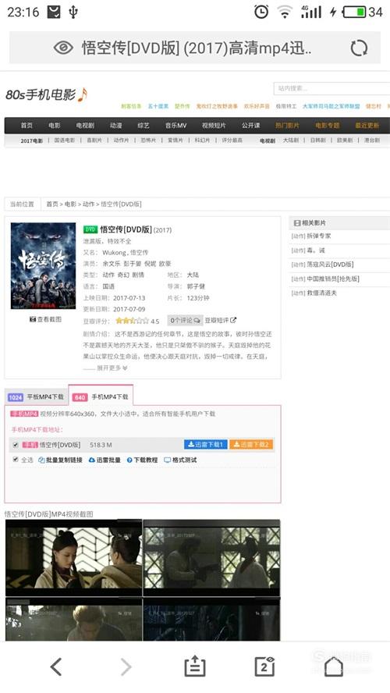
Task: Tap the browser home icon
Action: click(x=334, y=666)
